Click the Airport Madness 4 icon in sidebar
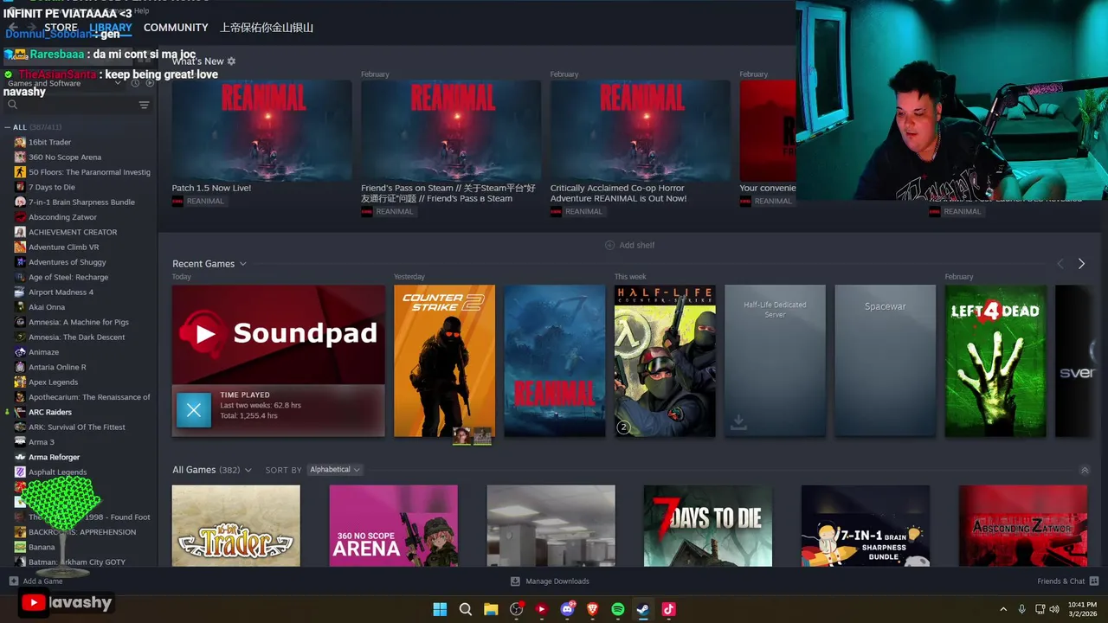The width and height of the screenshot is (1108, 623). (x=20, y=292)
